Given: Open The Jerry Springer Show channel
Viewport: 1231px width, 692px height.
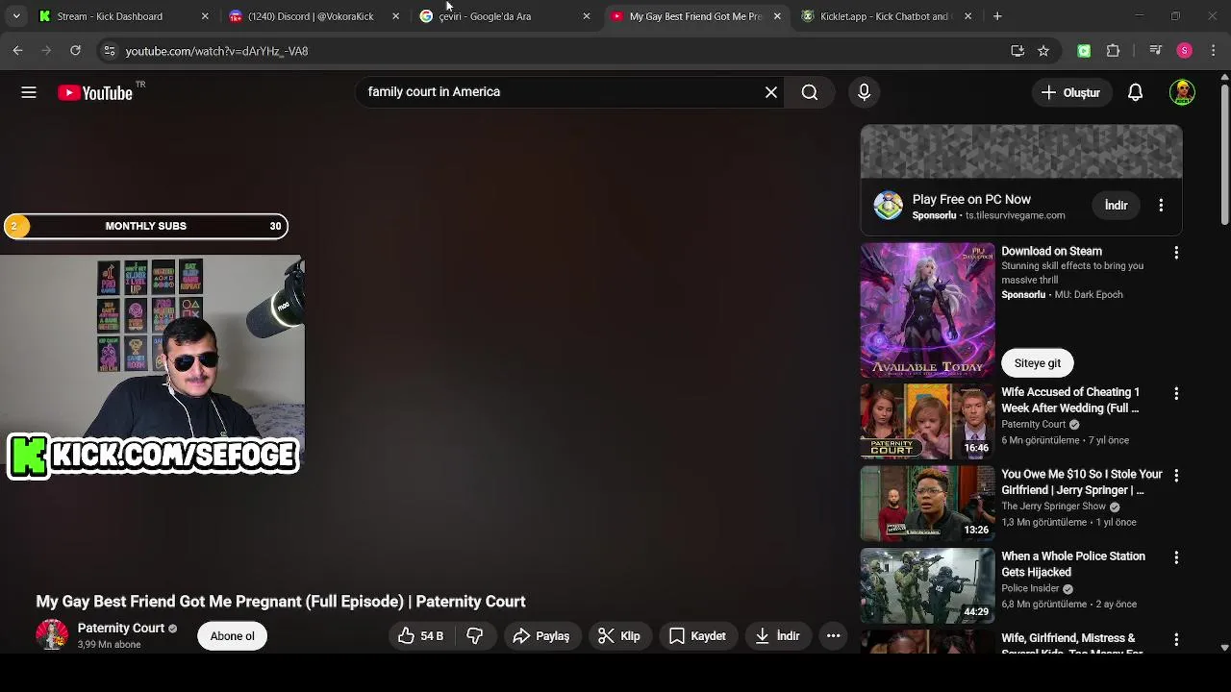Looking at the screenshot, I should [x=1053, y=507].
